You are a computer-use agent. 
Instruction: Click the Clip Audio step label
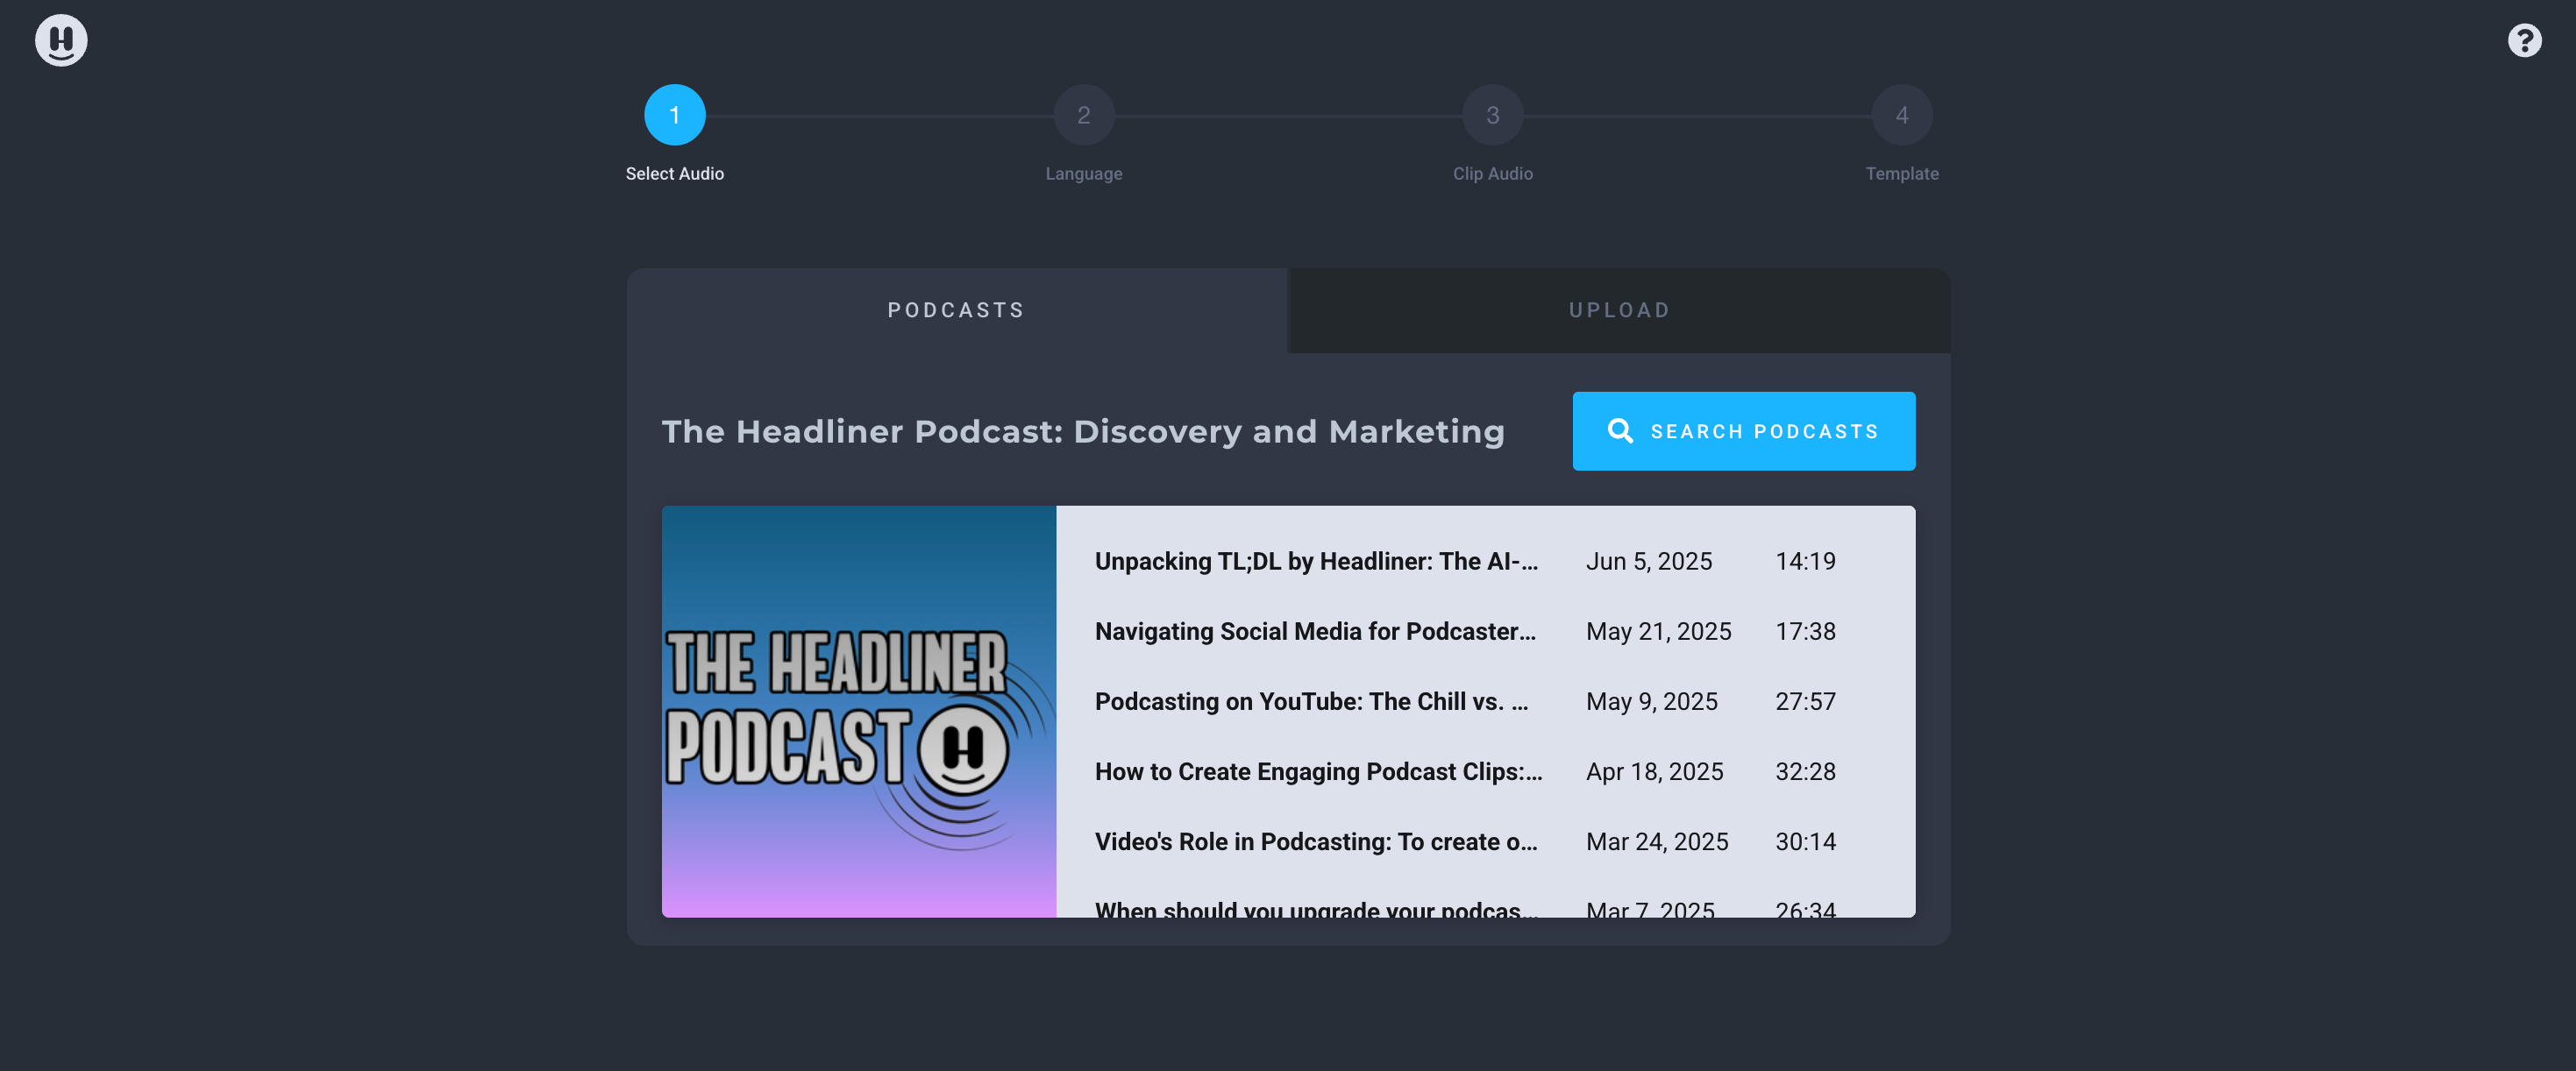point(1493,173)
